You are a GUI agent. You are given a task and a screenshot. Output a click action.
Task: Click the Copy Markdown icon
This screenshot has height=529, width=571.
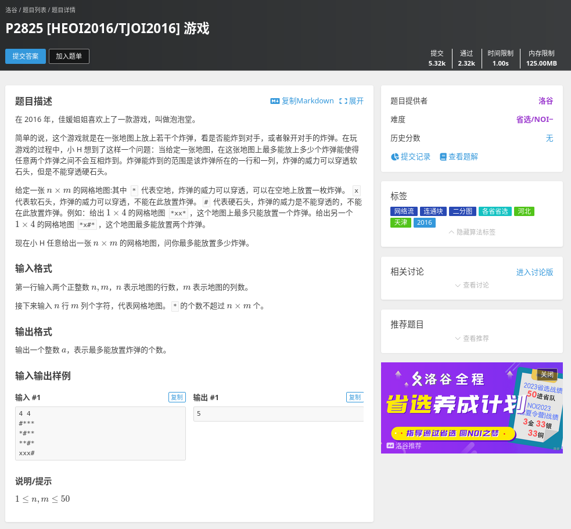tap(275, 101)
